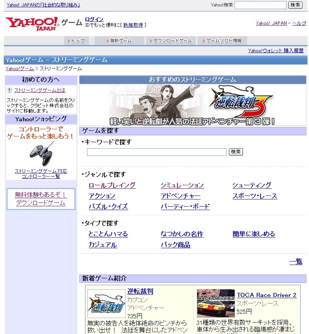309x334 pixels.
Task: Click the 逆転裁判3 featured banner
Action: [x=192, y=105]
